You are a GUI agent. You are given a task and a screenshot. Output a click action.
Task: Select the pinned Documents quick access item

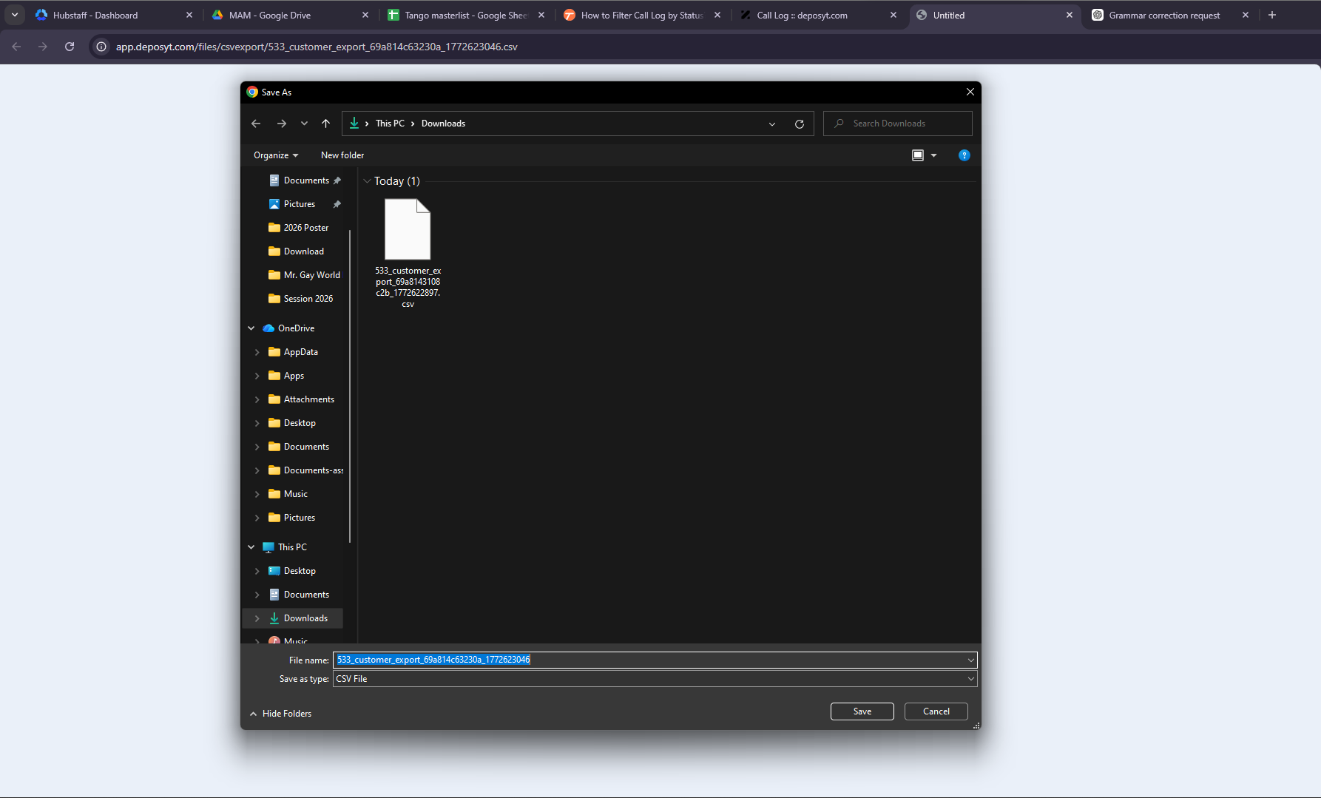click(x=305, y=180)
